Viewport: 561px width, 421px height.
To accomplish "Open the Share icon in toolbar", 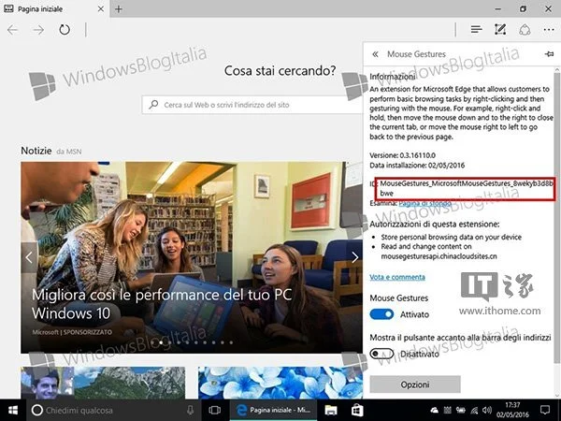I will coord(525,29).
